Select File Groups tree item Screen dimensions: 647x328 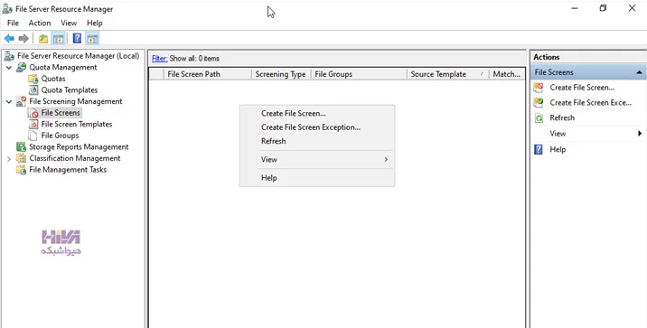60,136
